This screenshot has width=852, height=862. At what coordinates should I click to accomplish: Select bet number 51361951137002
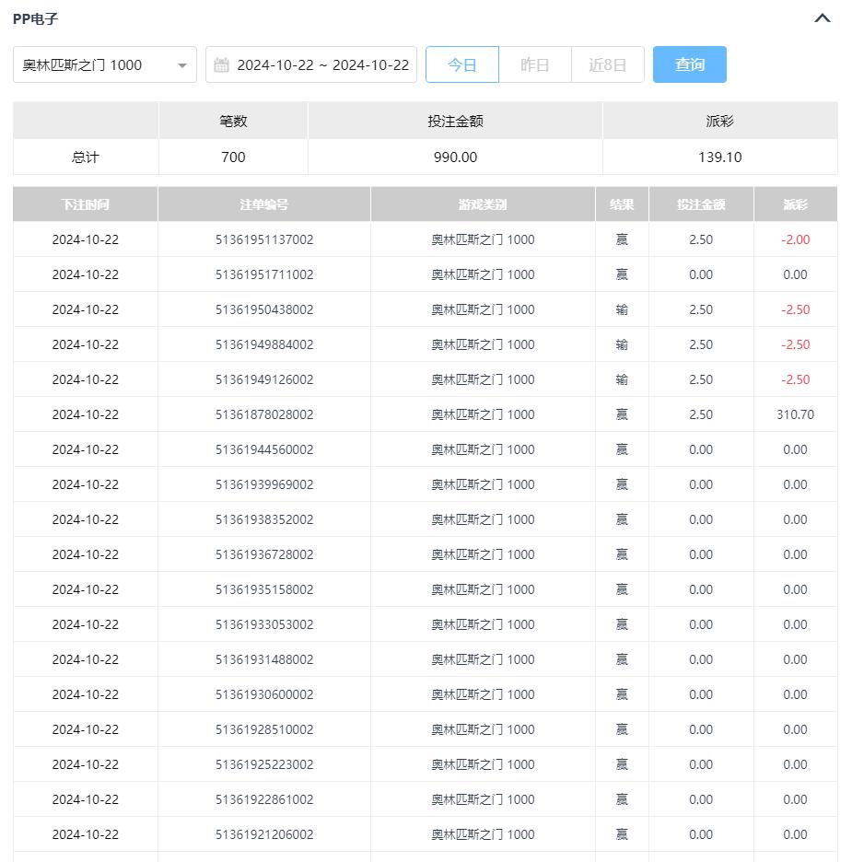coord(263,239)
